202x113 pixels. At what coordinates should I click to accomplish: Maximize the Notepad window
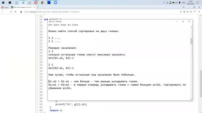[183, 22]
